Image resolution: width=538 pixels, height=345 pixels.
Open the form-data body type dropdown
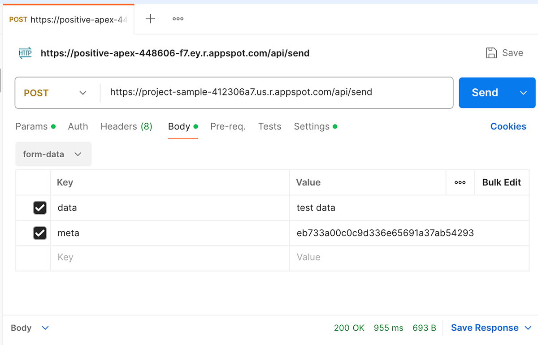53,154
